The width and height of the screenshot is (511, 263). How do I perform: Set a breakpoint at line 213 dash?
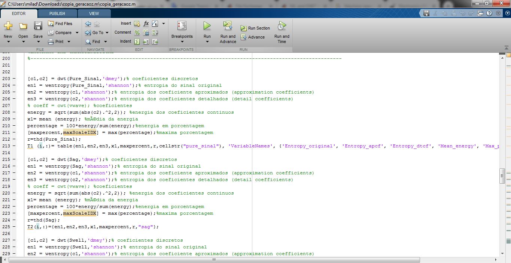coord(14,146)
